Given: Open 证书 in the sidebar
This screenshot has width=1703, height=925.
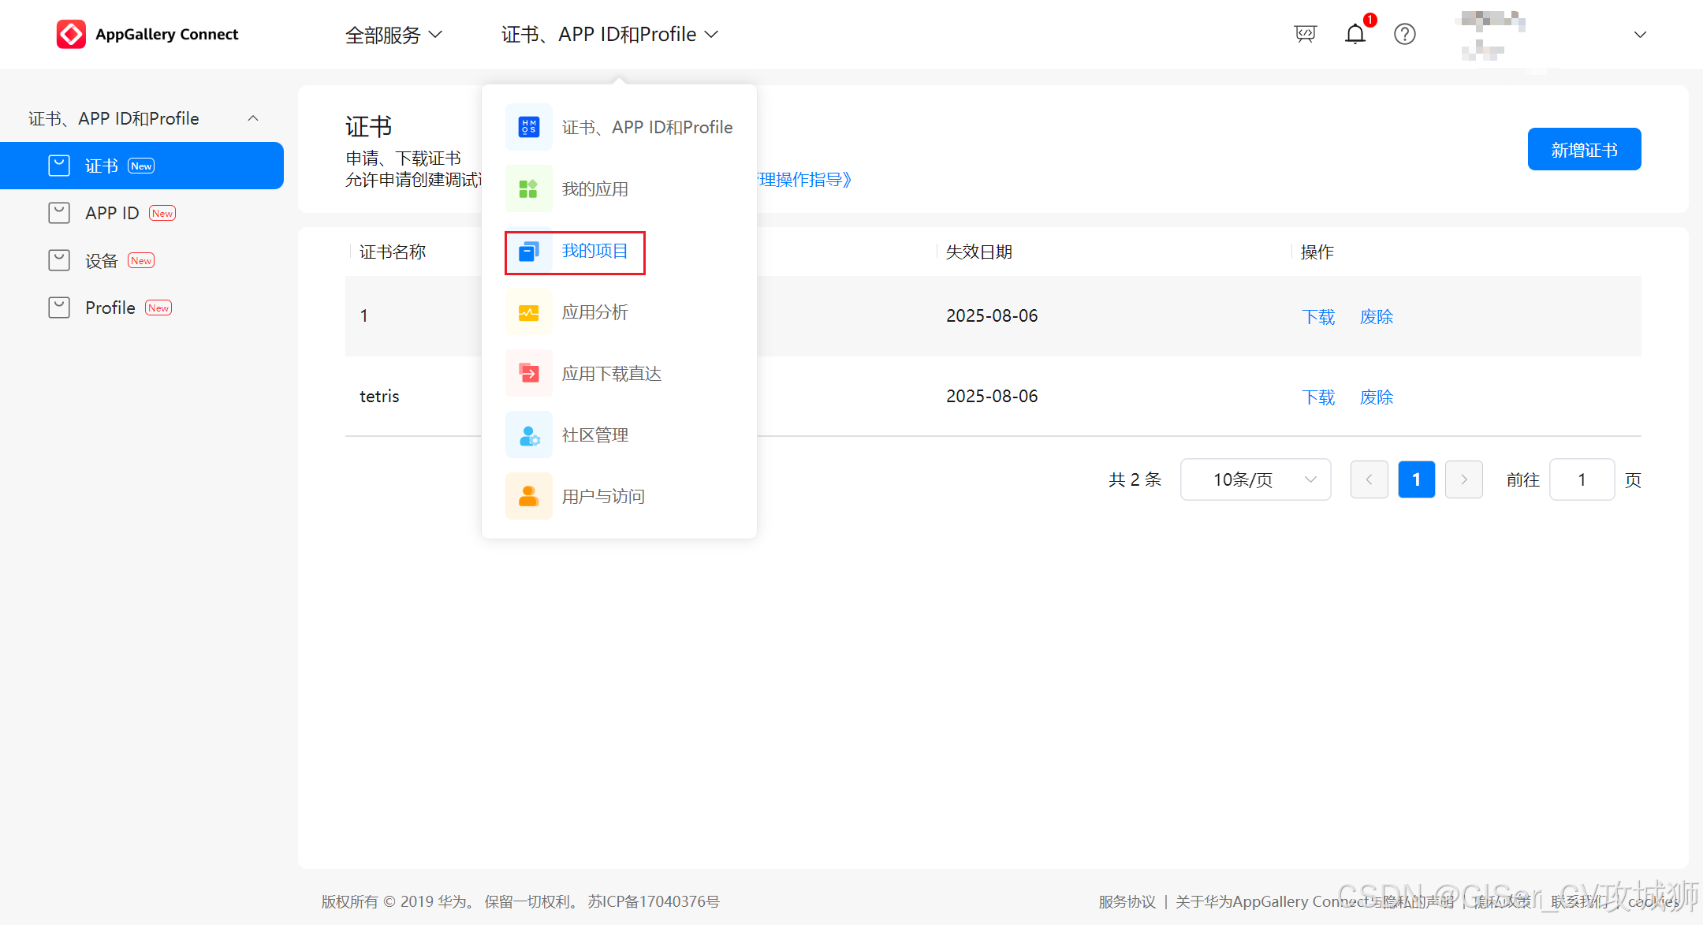Looking at the screenshot, I should (x=142, y=166).
